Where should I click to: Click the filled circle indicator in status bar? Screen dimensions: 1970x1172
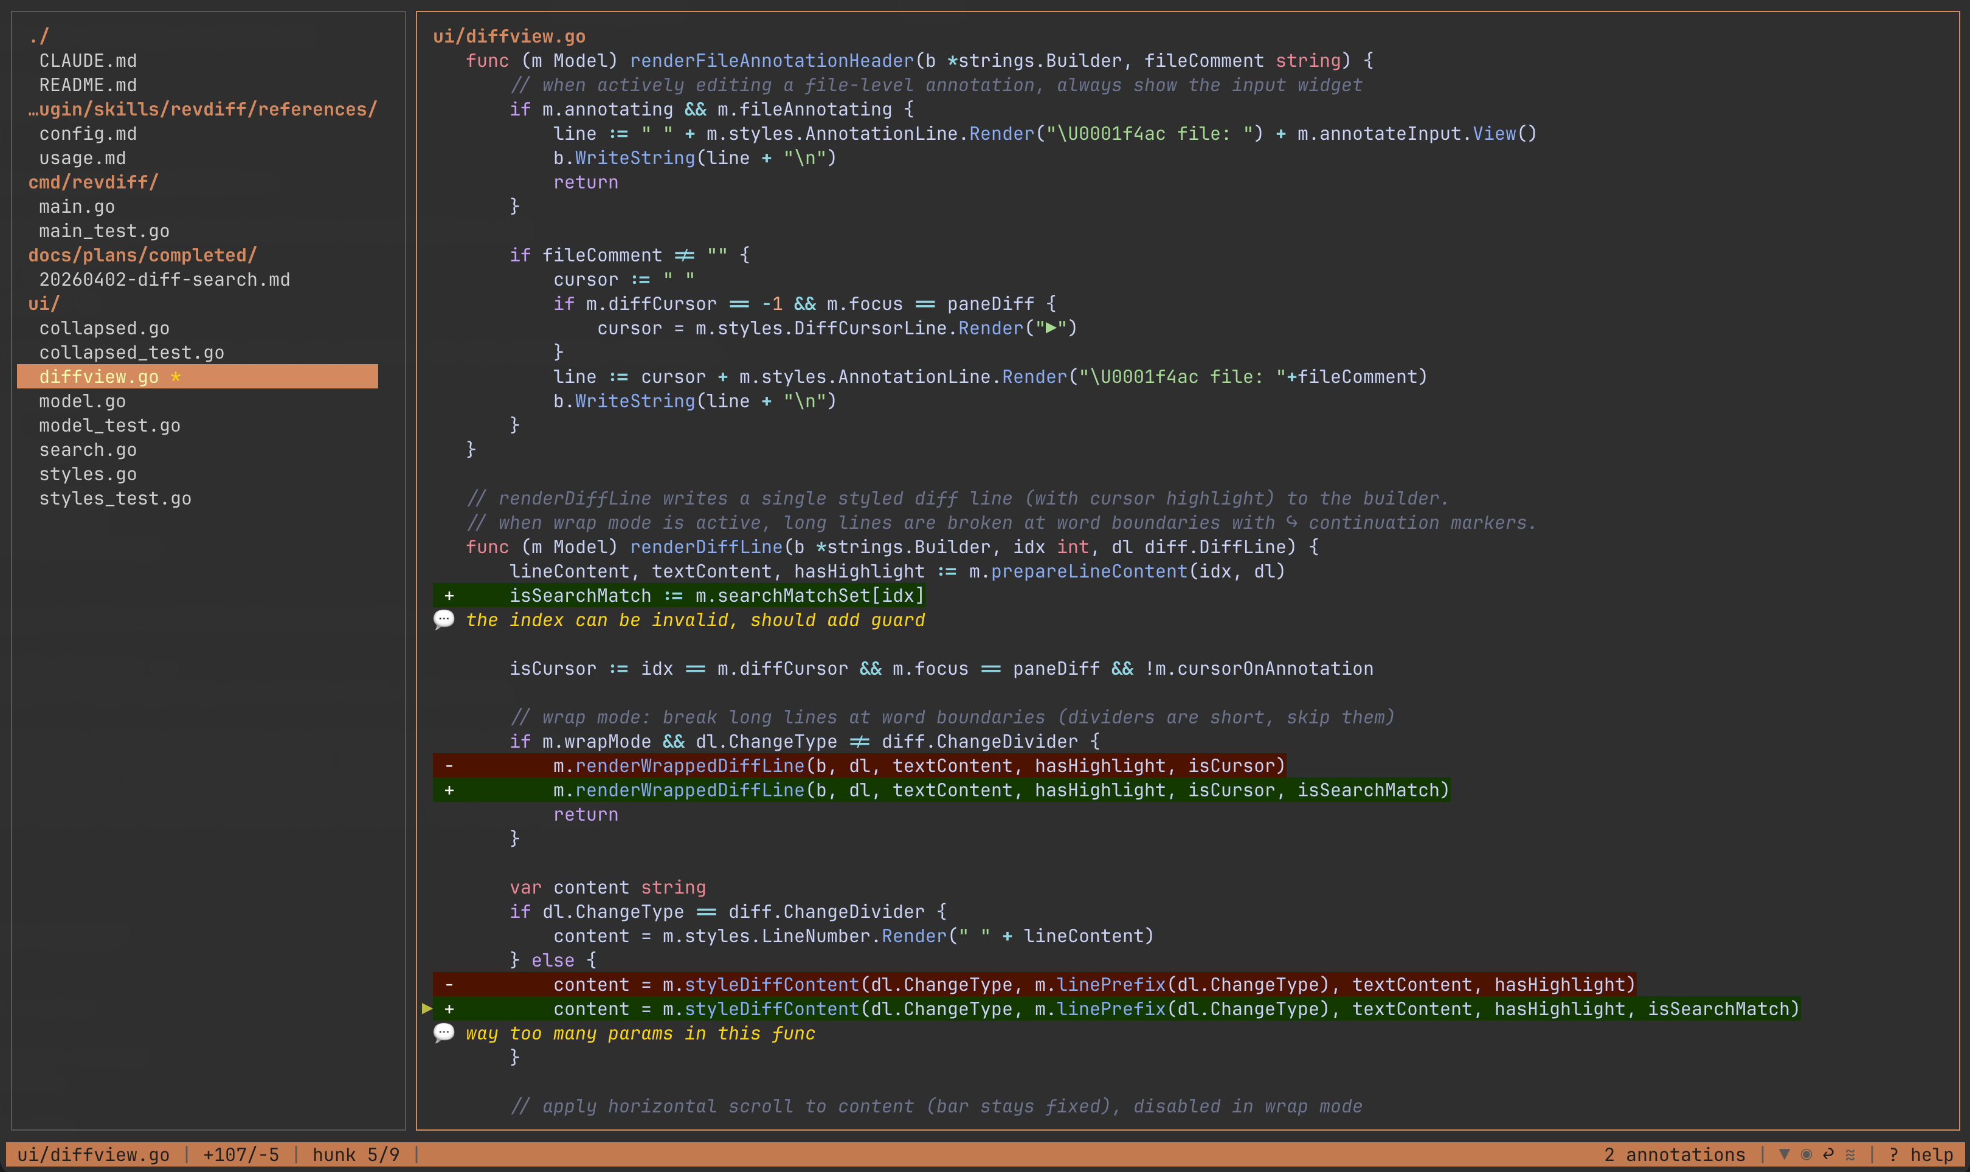click(1806, 1154)
